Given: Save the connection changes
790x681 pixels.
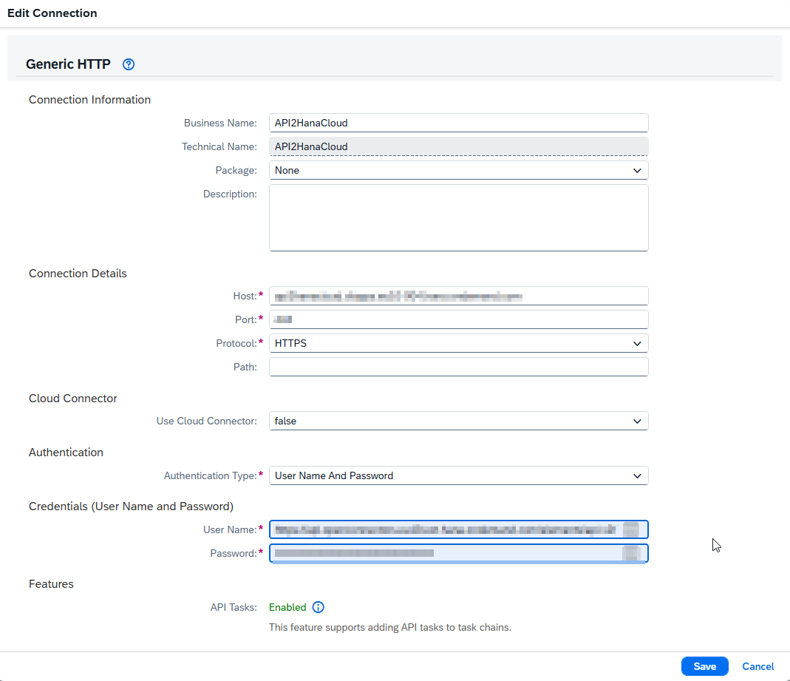Looking at the screenshot, I should click(x=704, y=666).
